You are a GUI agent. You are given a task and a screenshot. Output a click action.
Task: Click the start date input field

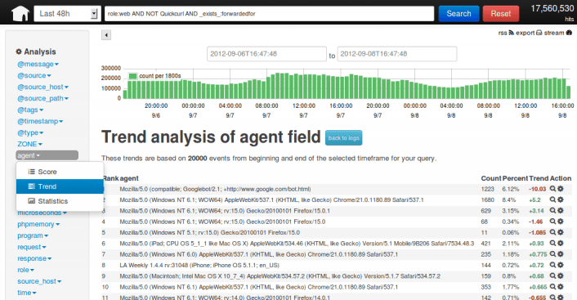pyautogui.click(x=266, y=54)
